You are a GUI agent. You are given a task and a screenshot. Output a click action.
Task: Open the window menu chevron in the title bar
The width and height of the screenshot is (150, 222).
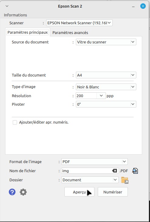[7, 6]
